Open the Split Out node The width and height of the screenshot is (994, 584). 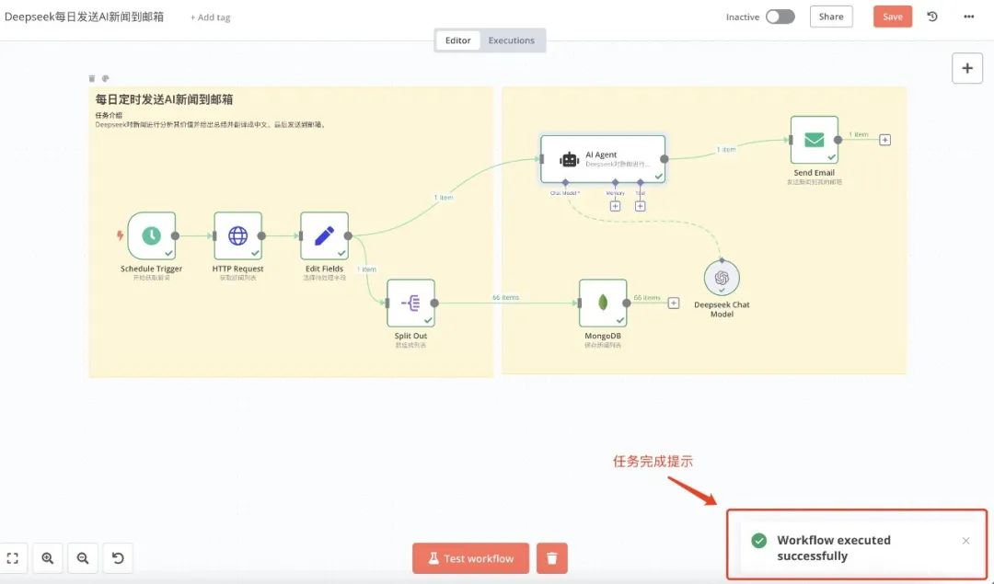click(410, 303)
